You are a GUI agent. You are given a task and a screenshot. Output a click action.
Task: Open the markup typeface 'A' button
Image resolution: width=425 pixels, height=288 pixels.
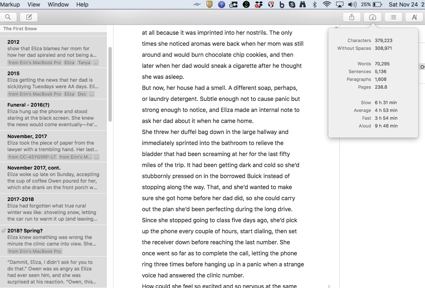414,17
